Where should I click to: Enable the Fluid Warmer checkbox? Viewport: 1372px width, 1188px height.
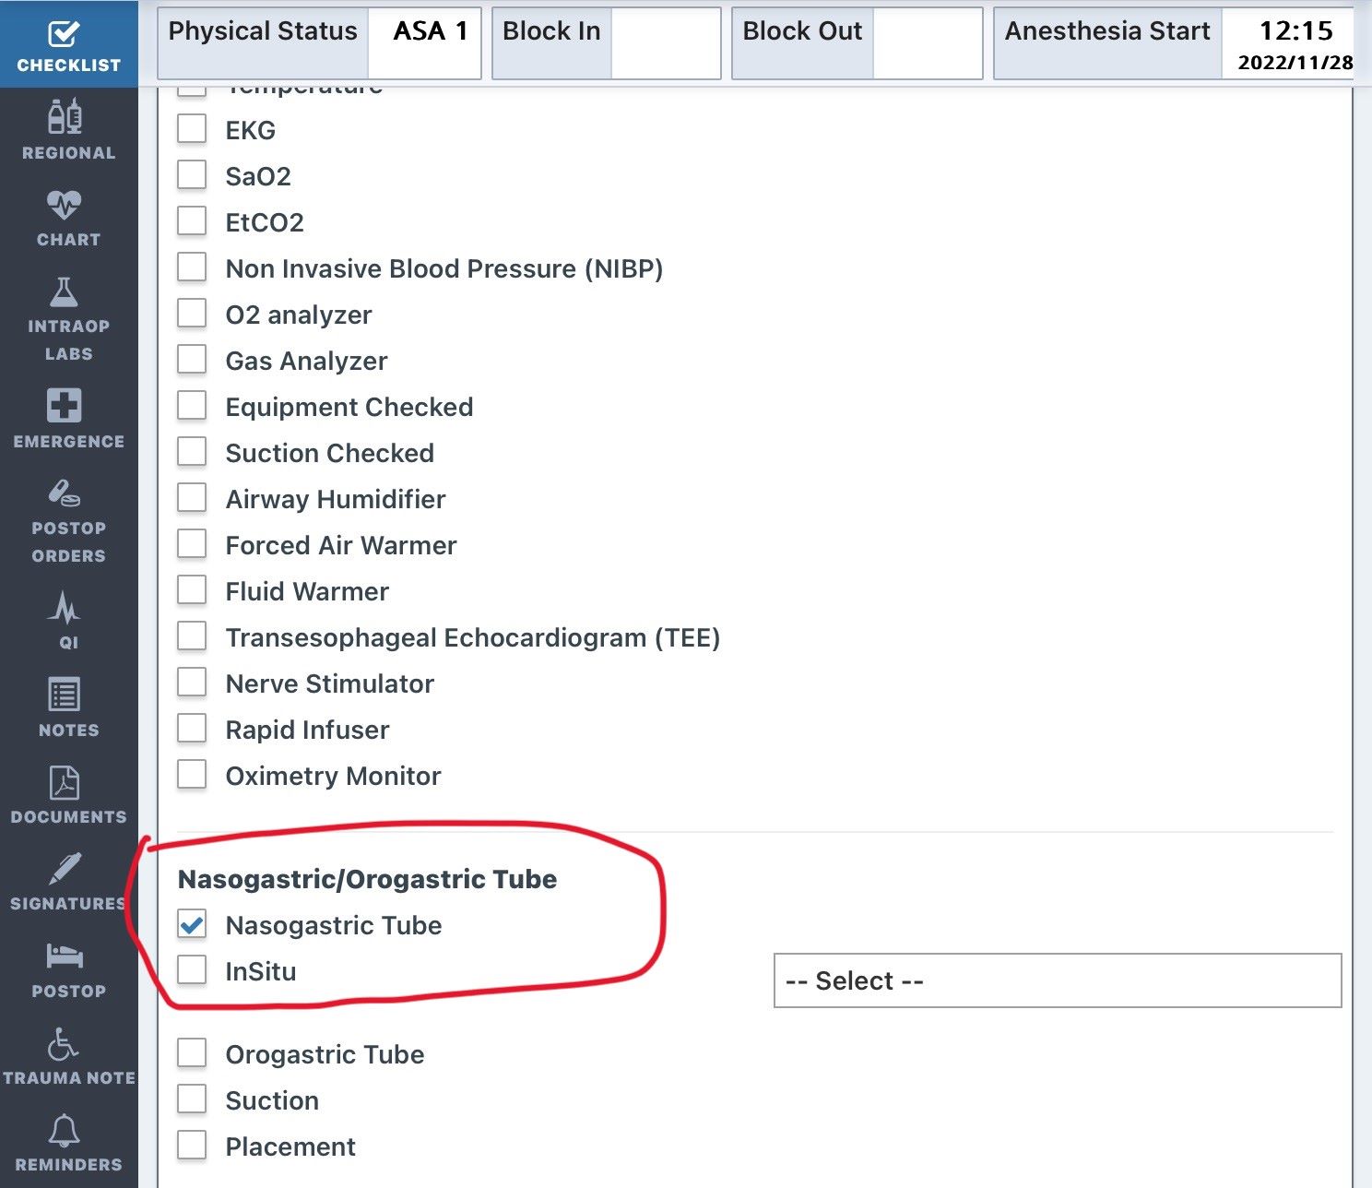point(192,590)
